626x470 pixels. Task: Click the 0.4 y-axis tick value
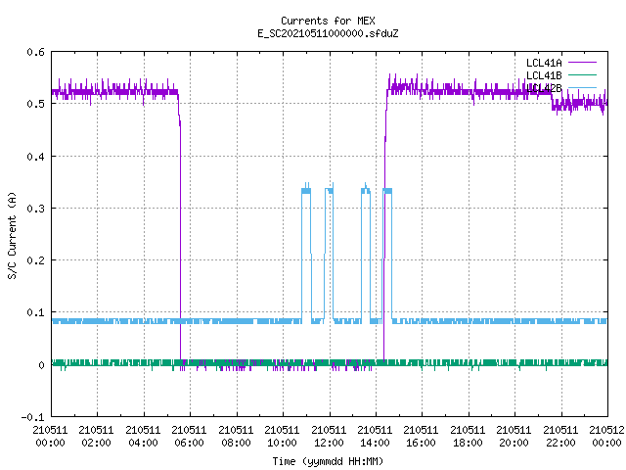pos(35,157)
